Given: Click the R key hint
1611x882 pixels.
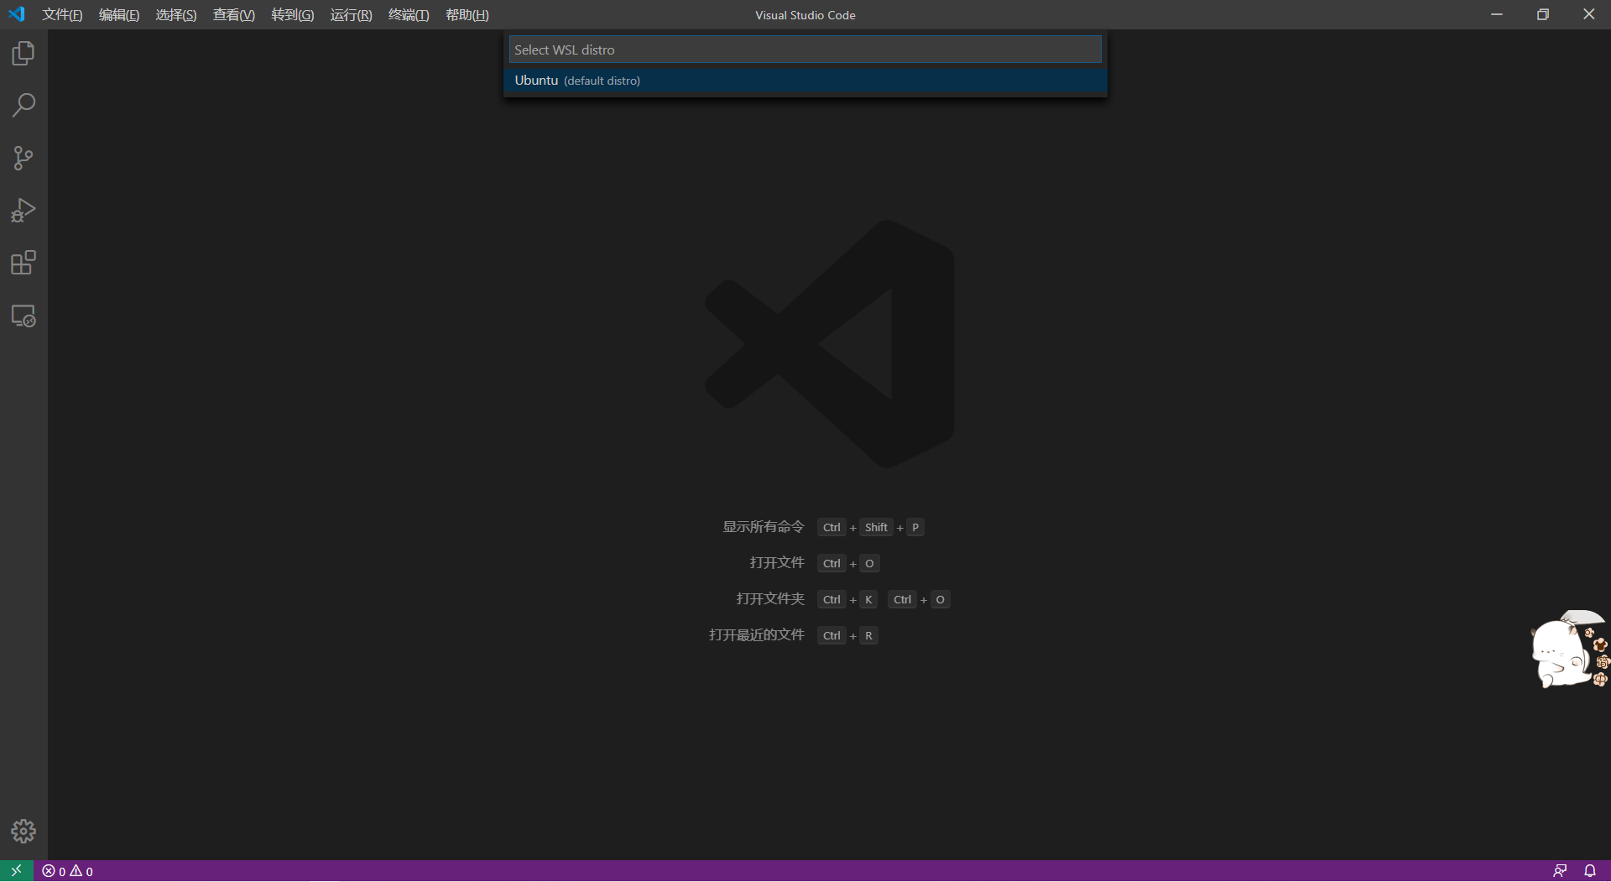Looking at the screenshot, I should point(868,635).
